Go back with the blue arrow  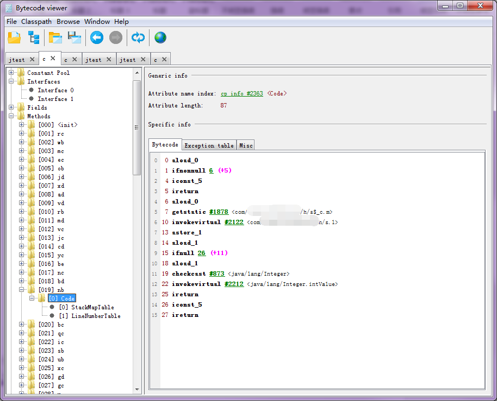click(97, 37)
